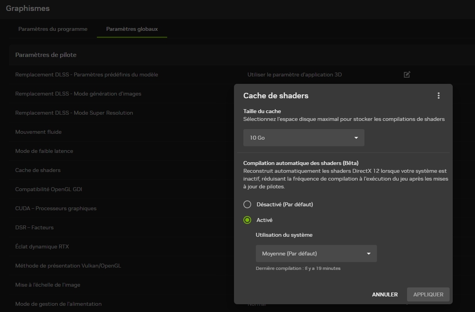475x312 pixels.
Task: Click the Méthode de présentation Vulkan/OpenGL row
Action: (x=68, y=266)
